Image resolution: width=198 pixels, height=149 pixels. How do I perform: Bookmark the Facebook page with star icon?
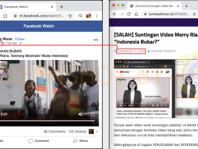[70, 16]
